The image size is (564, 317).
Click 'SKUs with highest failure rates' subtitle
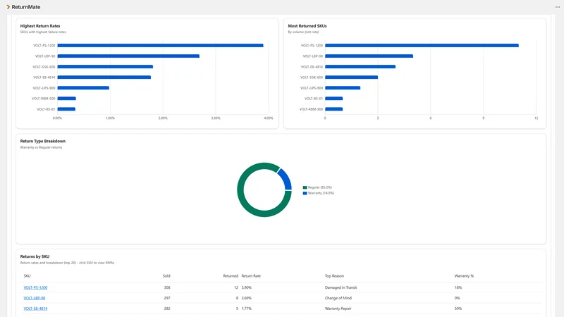pyautogui.click(x=43, y=32)
